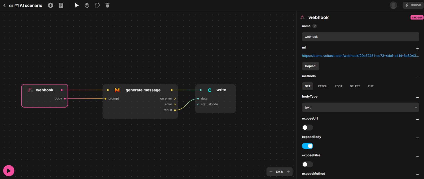Open the webhook URL link
Screen dimensions: 424x179
tap(360, 56)
